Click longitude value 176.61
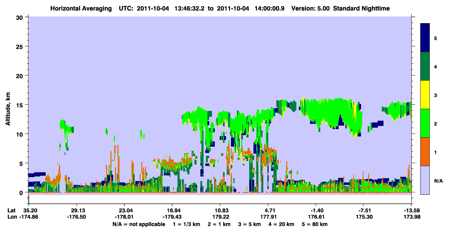The height and width of the screenshot is (234, 457). click(316, 217)
